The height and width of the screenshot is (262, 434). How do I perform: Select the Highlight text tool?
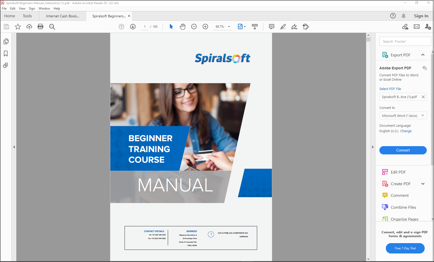(x=283, y=27)
